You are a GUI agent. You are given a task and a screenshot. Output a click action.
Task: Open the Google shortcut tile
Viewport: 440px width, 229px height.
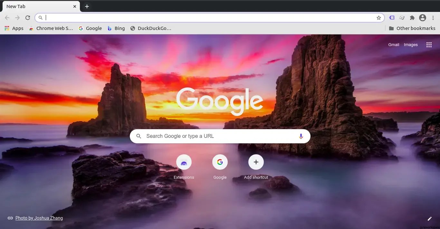point(220,167)
